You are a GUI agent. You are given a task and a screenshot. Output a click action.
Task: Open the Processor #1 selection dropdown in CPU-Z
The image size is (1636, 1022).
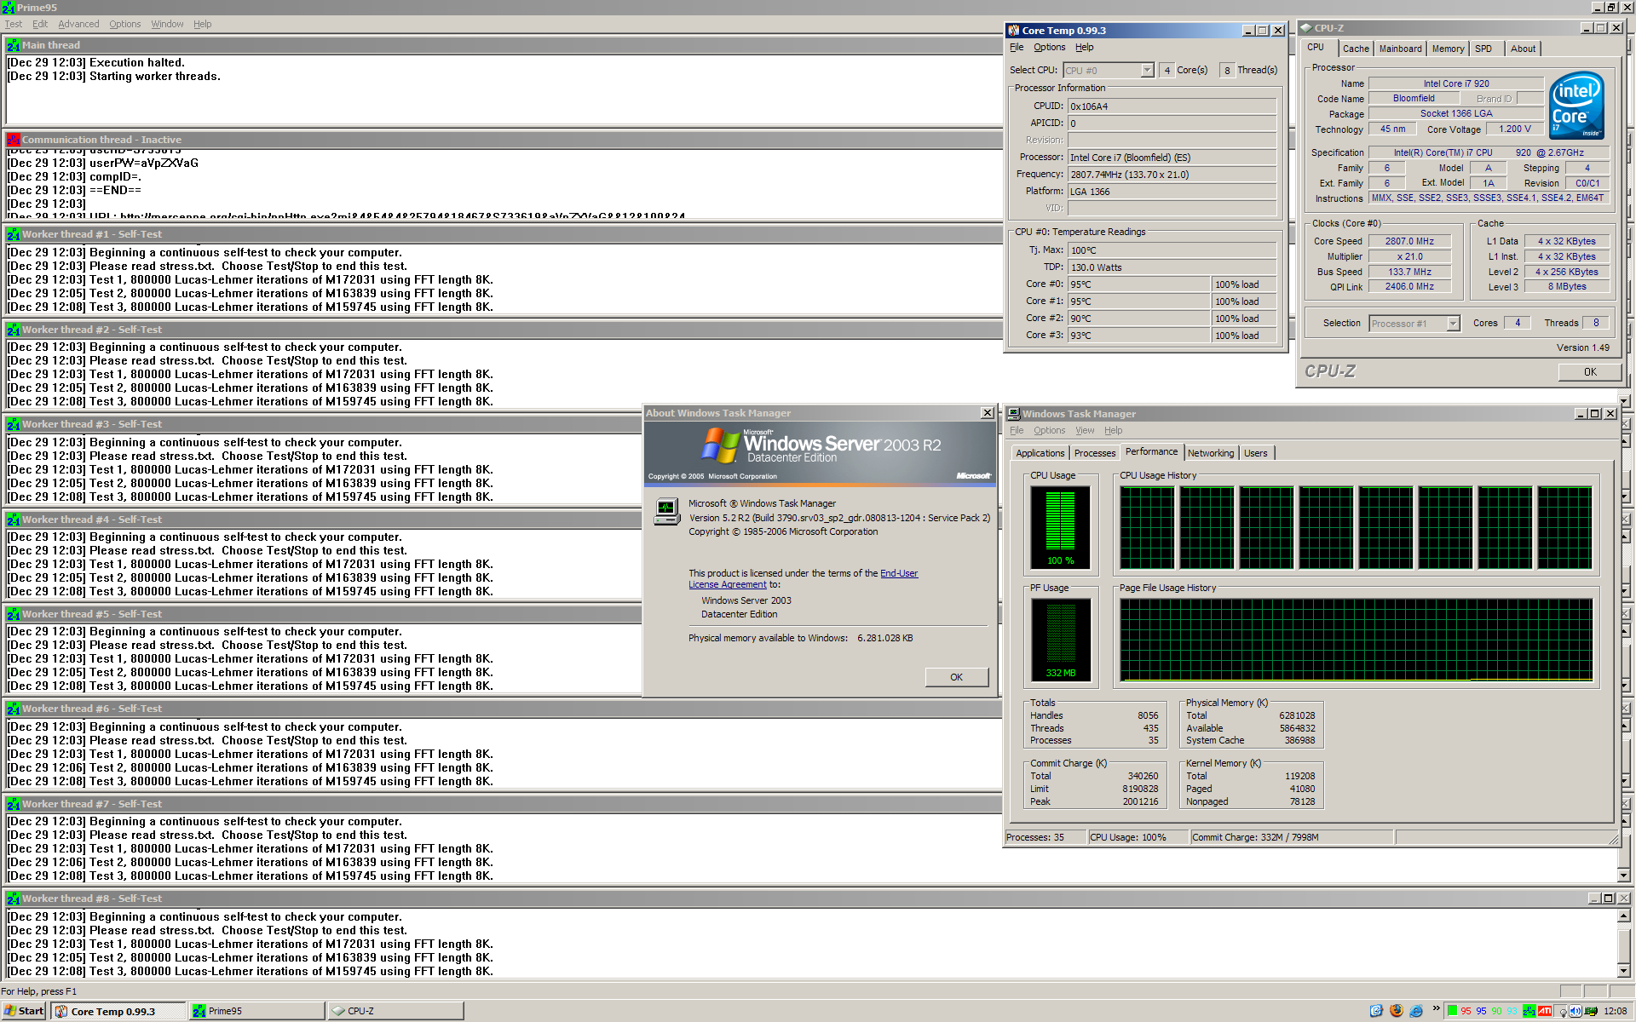tap(1454, 324)
